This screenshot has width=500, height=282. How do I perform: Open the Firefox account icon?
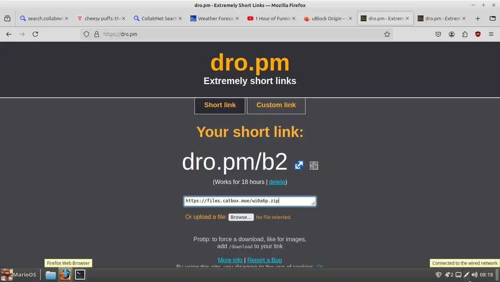[x=451, y=34]
